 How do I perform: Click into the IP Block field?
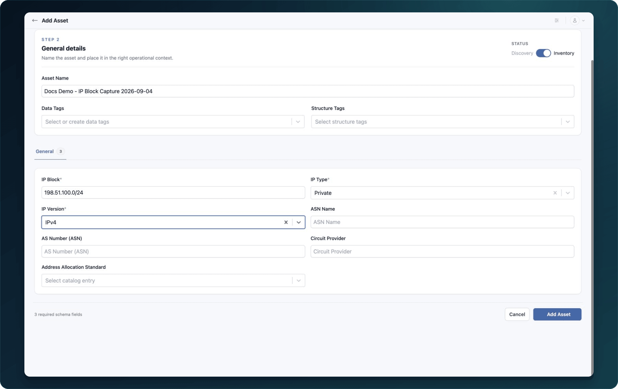point(173,192)
